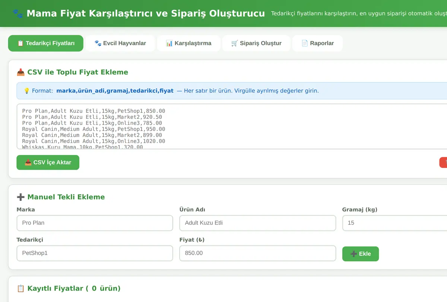This screenshot has height=302, width=447.
Task: Click the Marka input field
Action: 95,223
